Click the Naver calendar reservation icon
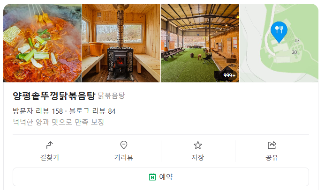 [152, 177]
